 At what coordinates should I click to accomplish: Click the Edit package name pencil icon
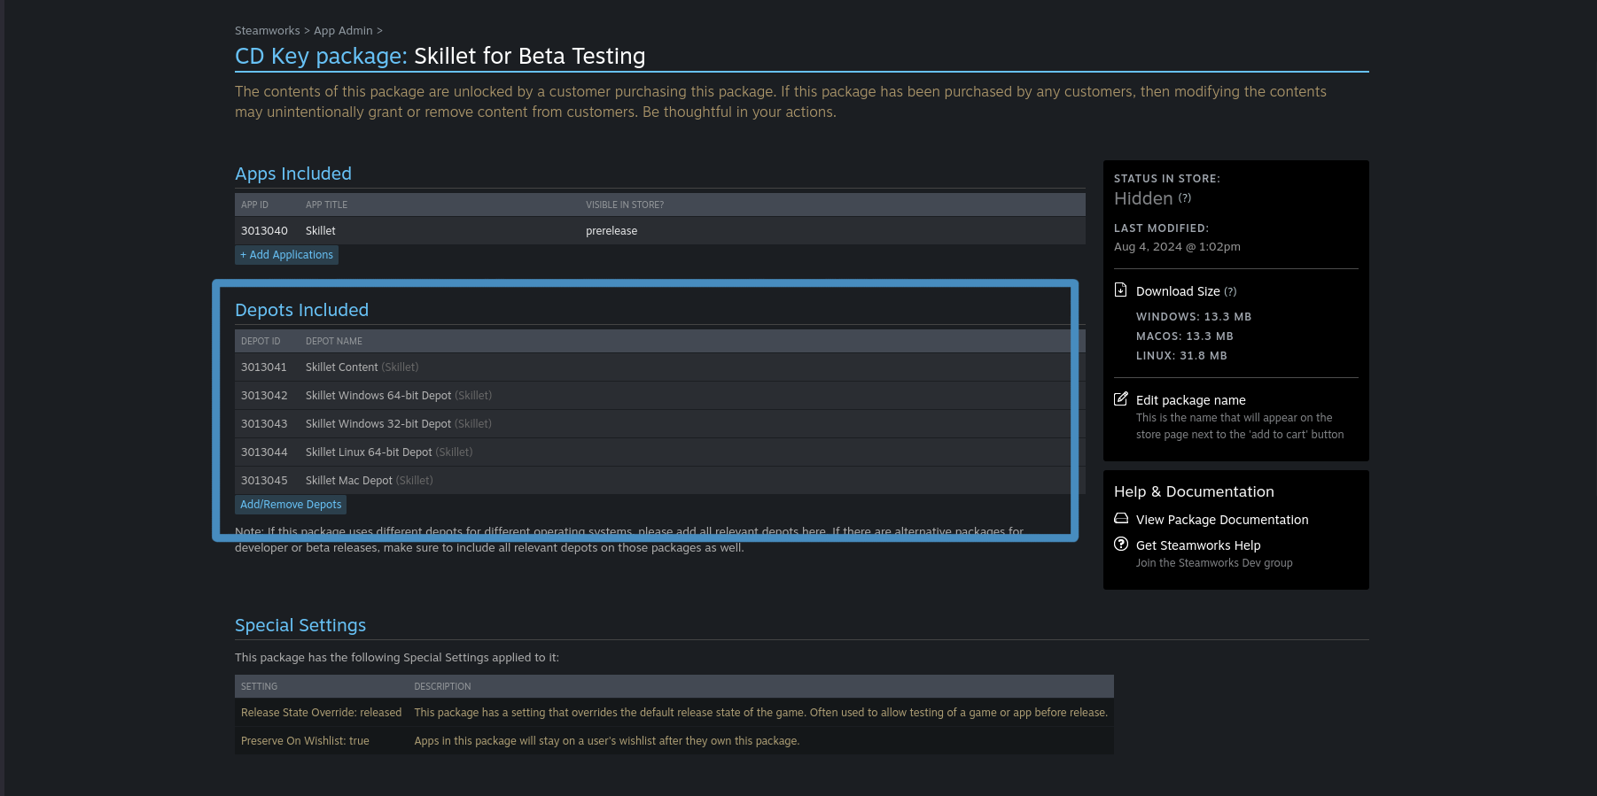click(x=1120, y=399)
